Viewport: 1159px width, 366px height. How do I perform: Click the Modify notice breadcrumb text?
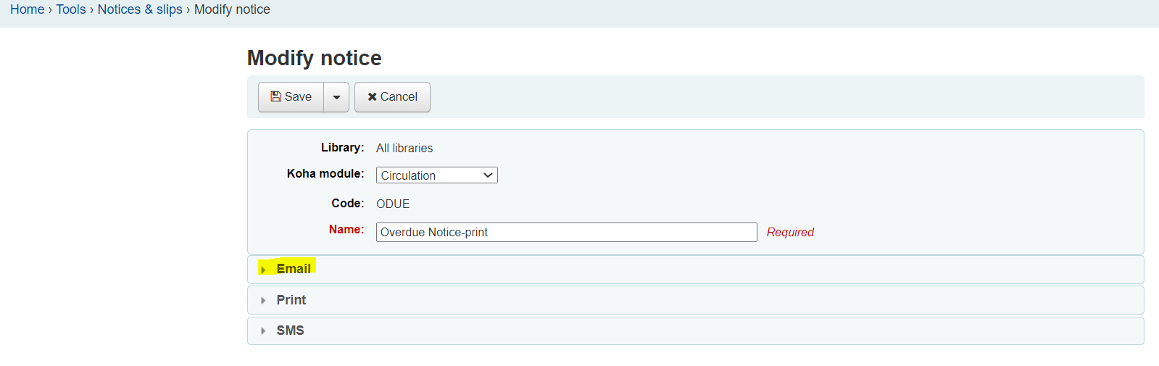232,9
